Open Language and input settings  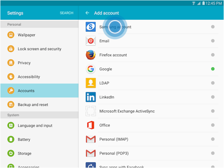pyautogui.click(x=39, y=125)
